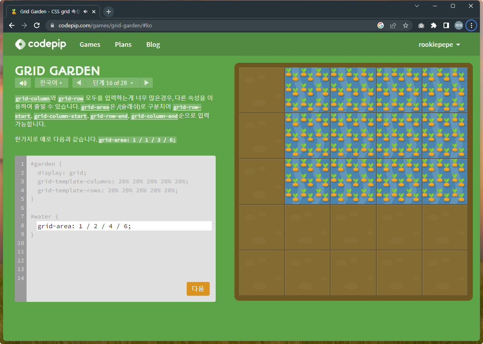This screenshot has width=483, height=344.
Task: Maximize the browser window
Action: tap(453, 6)
